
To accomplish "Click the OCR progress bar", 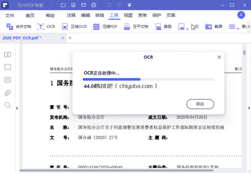I will (x=148, y=79).
